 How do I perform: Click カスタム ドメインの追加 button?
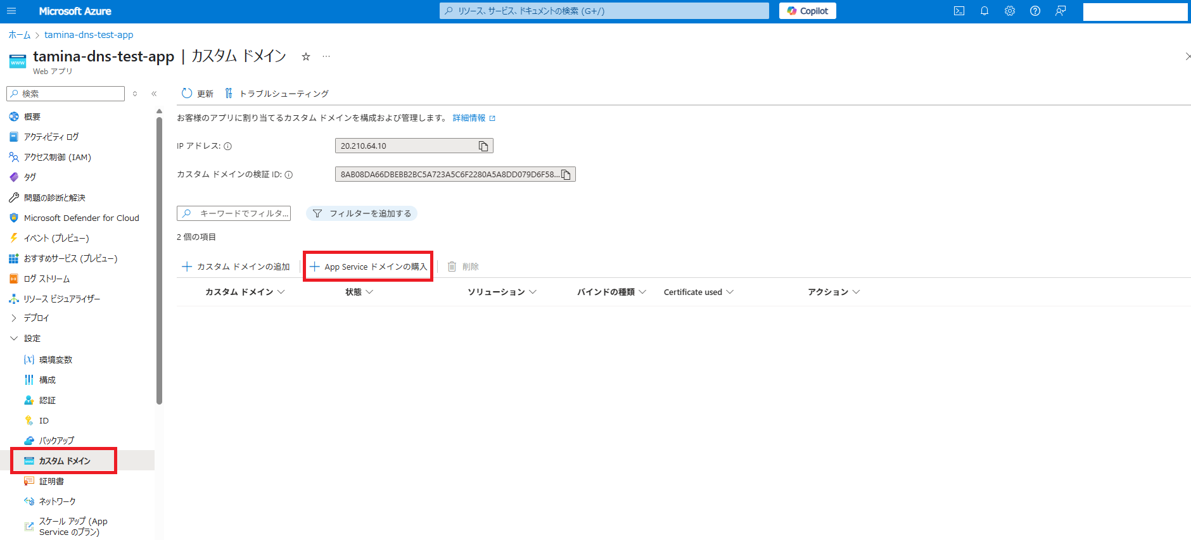pyautogui.click(x=236, y=267)
